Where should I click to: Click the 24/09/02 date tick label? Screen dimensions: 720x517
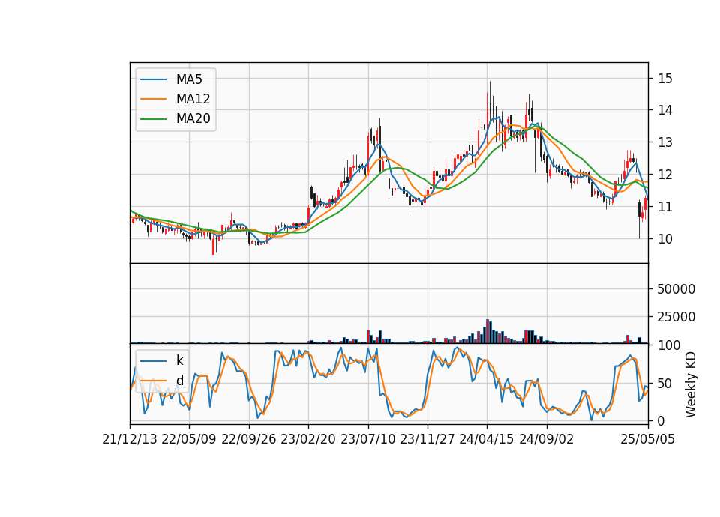click(x=547, y=440)
